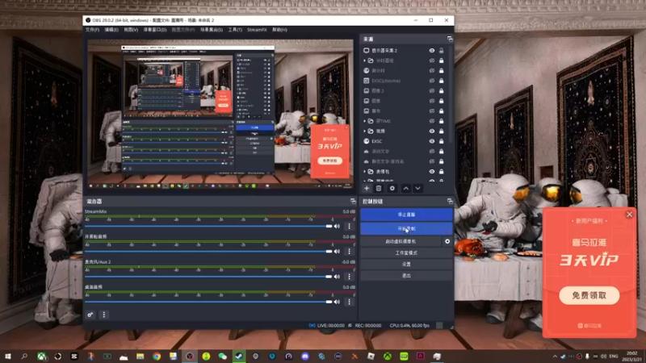Click the 免费领取 button on red popup
Image resolution: width=646 pixels, height=363 pixels.
tap(589, 295)
